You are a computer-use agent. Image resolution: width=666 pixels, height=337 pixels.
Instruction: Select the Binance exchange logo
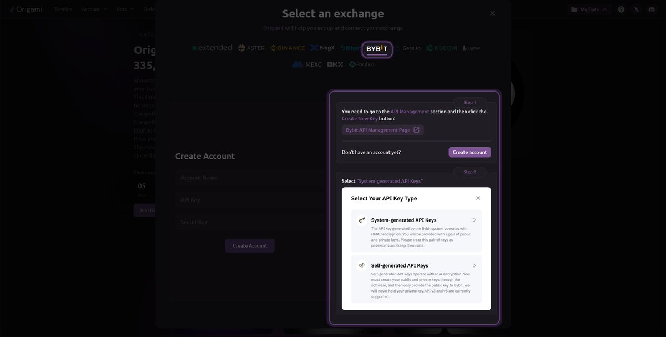click(x=287, y=48)
